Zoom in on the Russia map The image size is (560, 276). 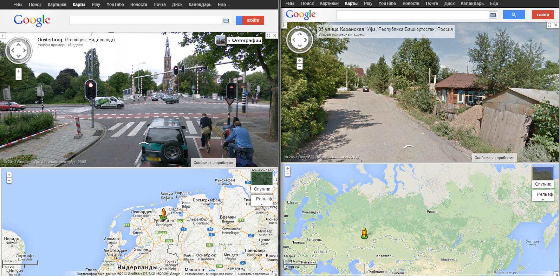(x=287, y=168)
